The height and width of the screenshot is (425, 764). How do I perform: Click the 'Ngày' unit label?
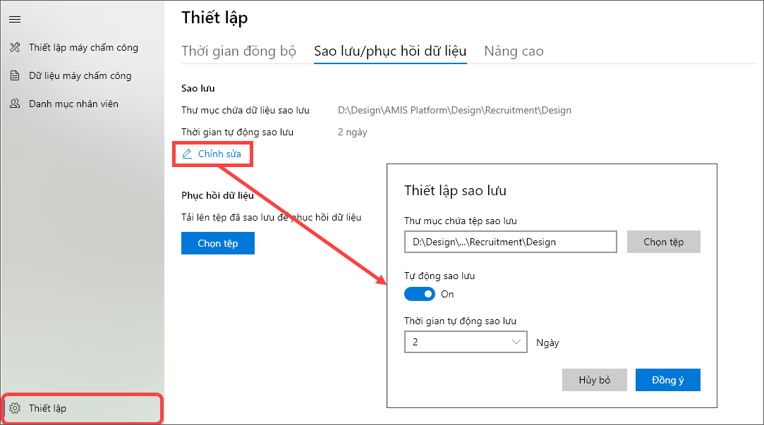click(547, 343)
